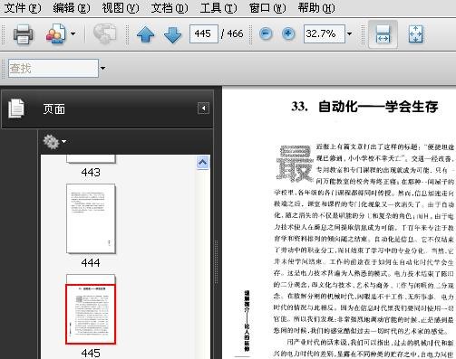
Task: Click the 查找 search field
Action: [53, 69]
